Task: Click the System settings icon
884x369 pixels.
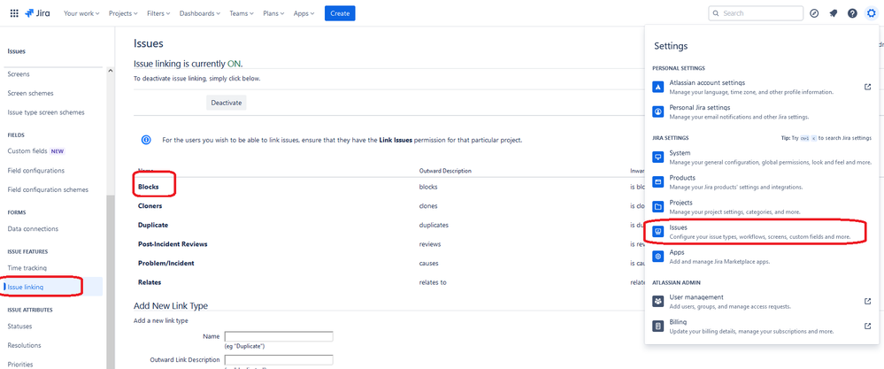Action: click(x=658, y=157)
